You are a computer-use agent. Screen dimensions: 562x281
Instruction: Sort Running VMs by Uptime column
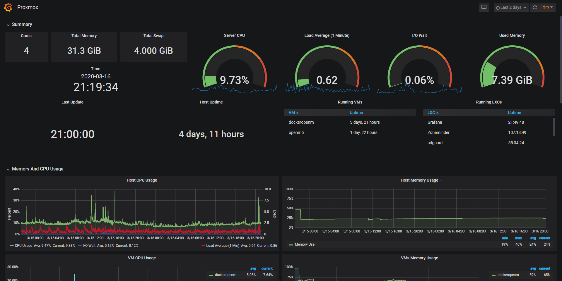356,113
